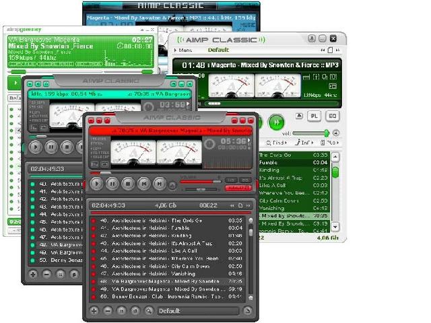431x323 pixels.
Task: Select Vanishing 04:16 in white window playlist
Action: tap(294, 208)
